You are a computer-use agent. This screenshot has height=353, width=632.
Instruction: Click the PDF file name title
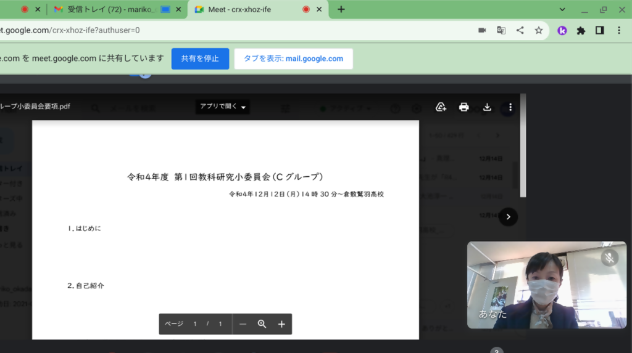35,106
